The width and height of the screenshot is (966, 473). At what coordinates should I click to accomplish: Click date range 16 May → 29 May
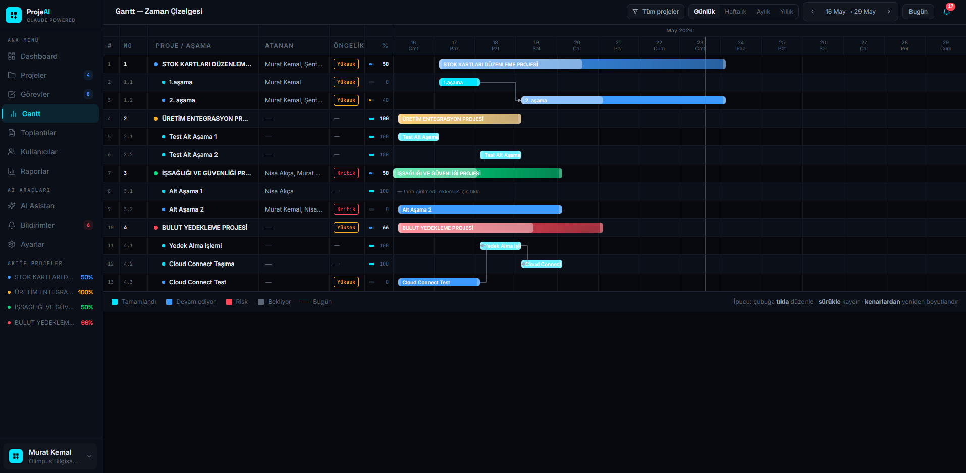click(x=850, y=11)
